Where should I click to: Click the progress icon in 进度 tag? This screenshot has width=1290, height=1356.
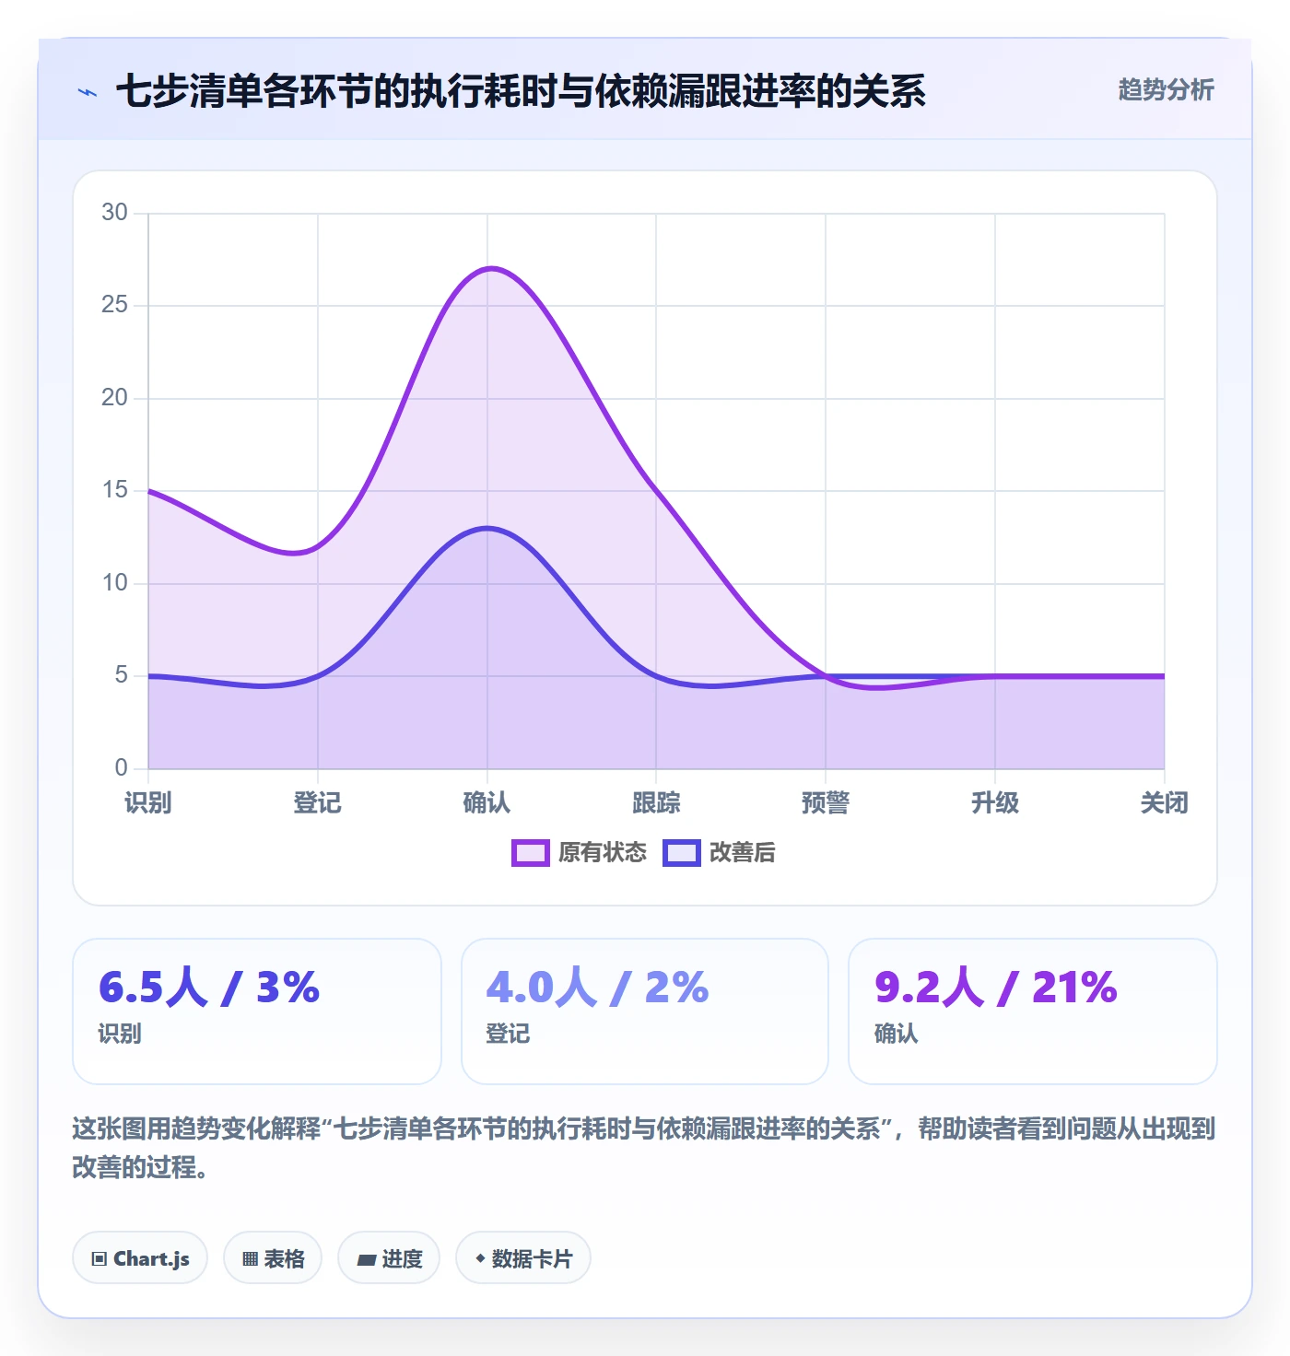click(x=366, y=1259)
